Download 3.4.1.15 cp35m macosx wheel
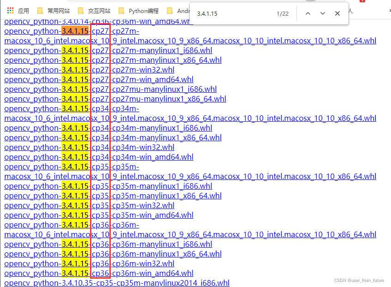This screenshot has height=287, width=391. tap(190, 172)
